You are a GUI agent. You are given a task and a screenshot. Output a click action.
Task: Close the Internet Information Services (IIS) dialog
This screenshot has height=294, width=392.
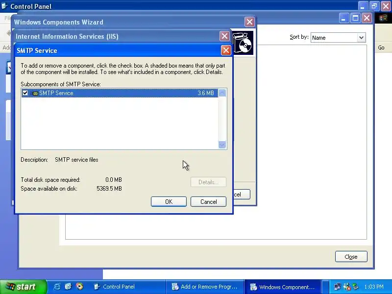[224, 36]
